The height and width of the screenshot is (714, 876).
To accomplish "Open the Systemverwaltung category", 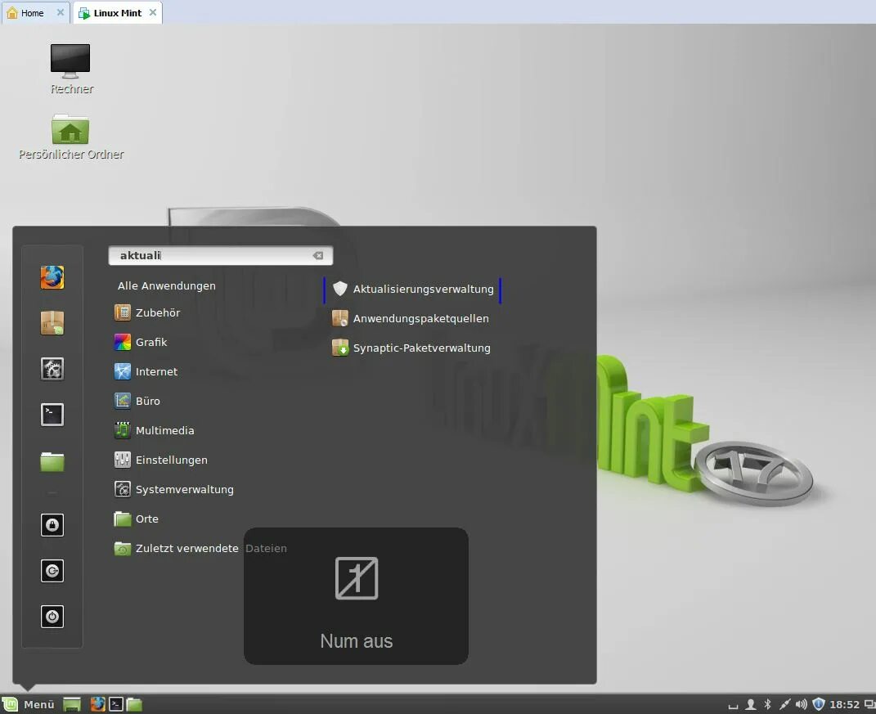I will [173, 489].
